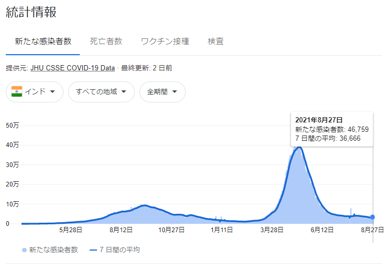Open the 死亡者数 tab
The width and height of the screenshot is (388, 270).
click(x=106, y=41)
